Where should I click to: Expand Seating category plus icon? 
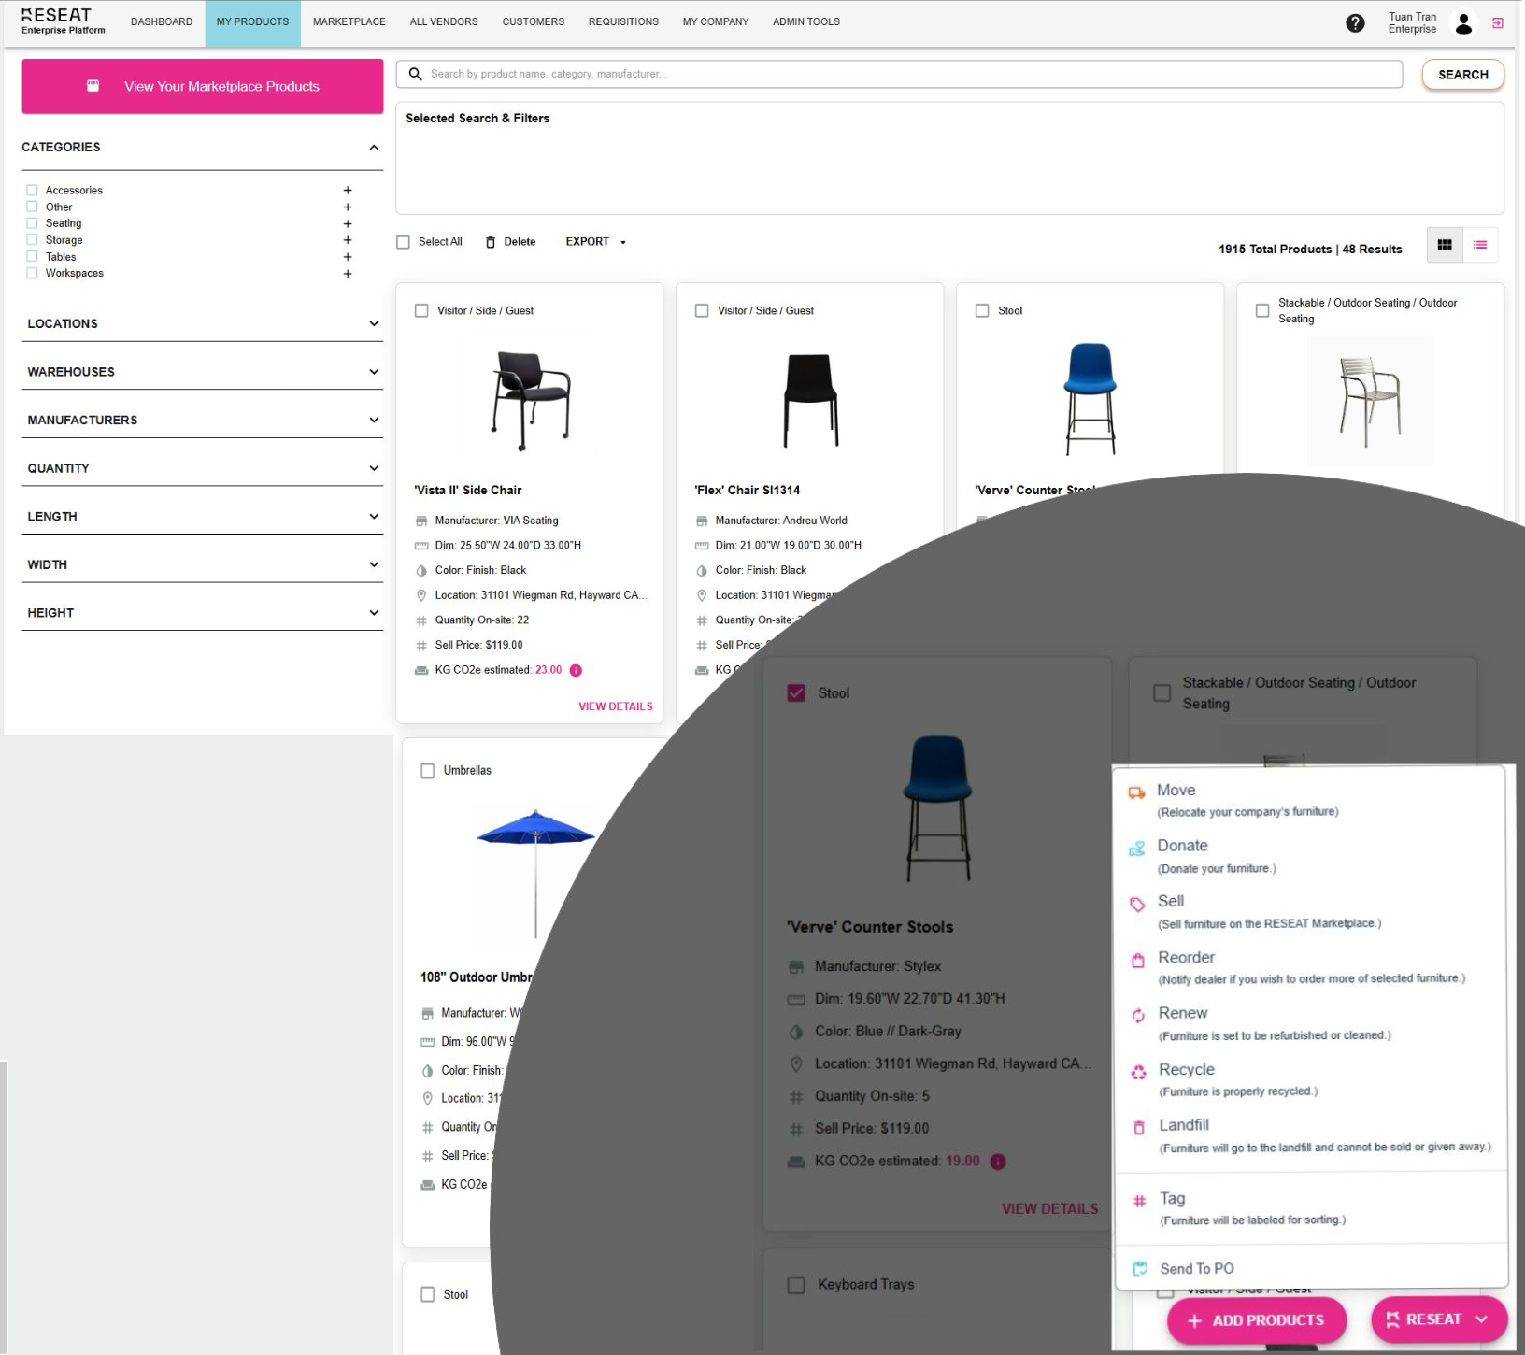tap(348, 224)
